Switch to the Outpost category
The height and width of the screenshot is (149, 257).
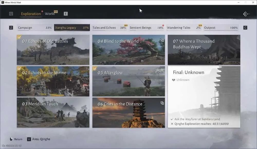click(x=221, y=28)
